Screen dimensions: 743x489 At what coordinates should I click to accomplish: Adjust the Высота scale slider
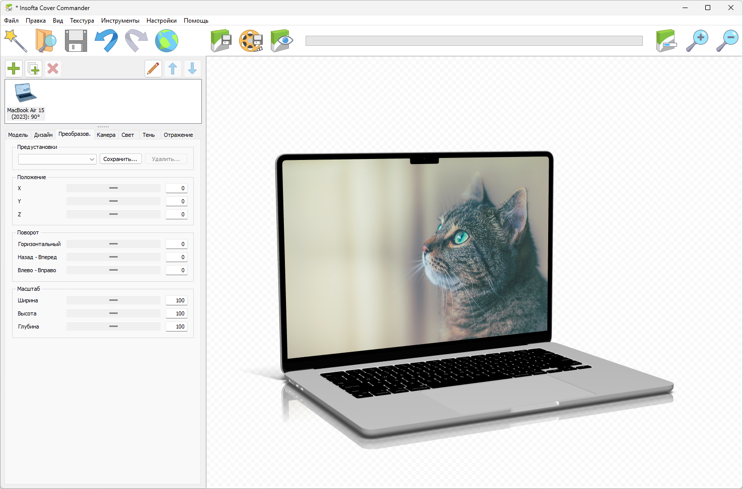pyautogui.click(x=113, y=313)
